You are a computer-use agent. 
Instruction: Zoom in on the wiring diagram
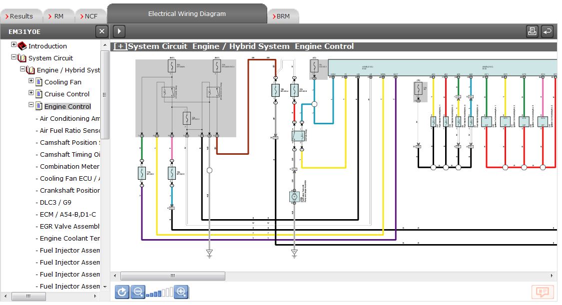[180, 292]
